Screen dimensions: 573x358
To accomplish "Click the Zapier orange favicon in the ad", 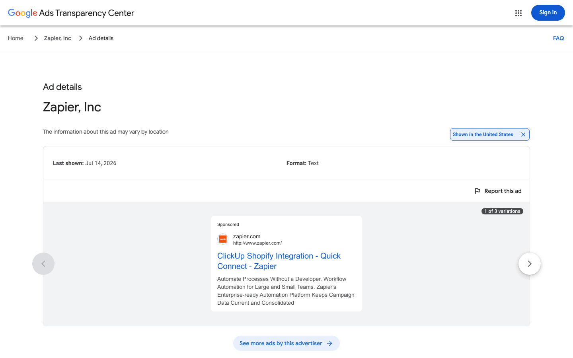I will [223, 239].
